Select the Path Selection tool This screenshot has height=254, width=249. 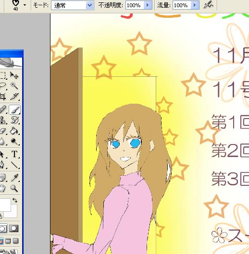(3, 154)
